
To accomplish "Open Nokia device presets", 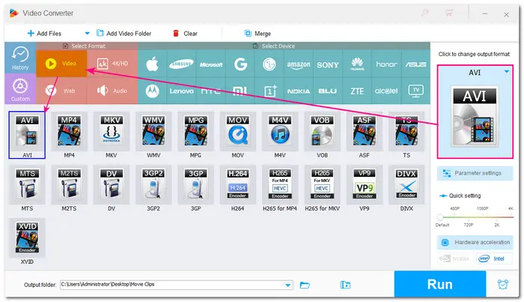I will point(299,91).
